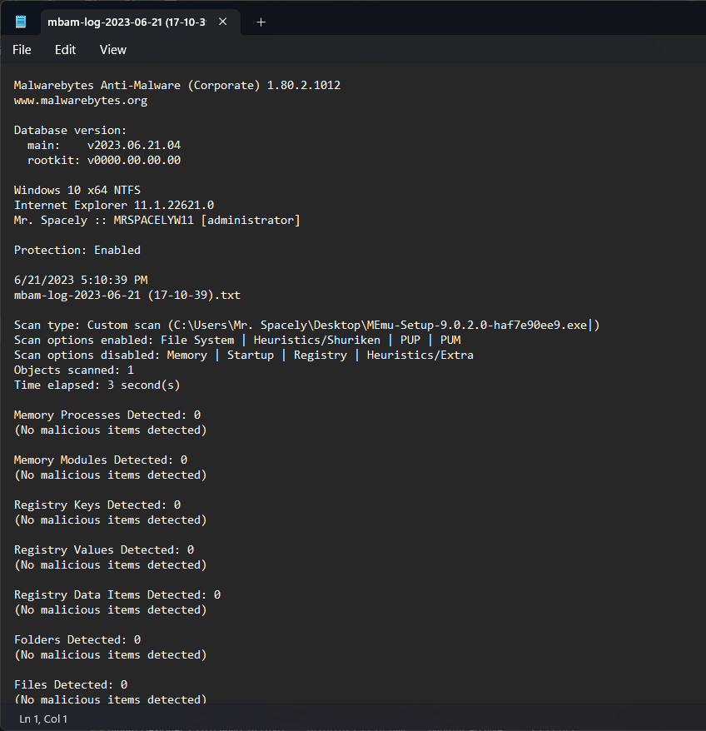Click the 'Objects scanned: 1' line
This screenshot has height=731, width=706.
[x=74, y=370]
